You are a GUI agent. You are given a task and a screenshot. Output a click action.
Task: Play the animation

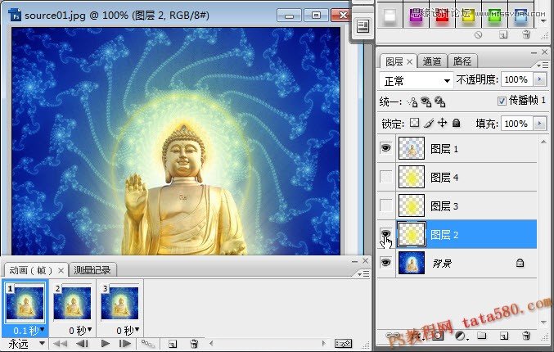tap(105, 344)
